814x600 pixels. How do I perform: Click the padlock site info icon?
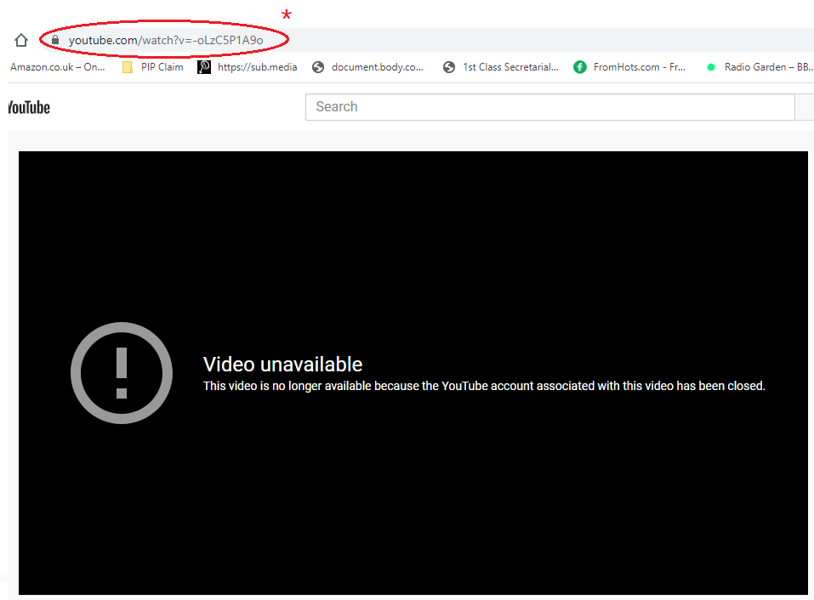55,40
